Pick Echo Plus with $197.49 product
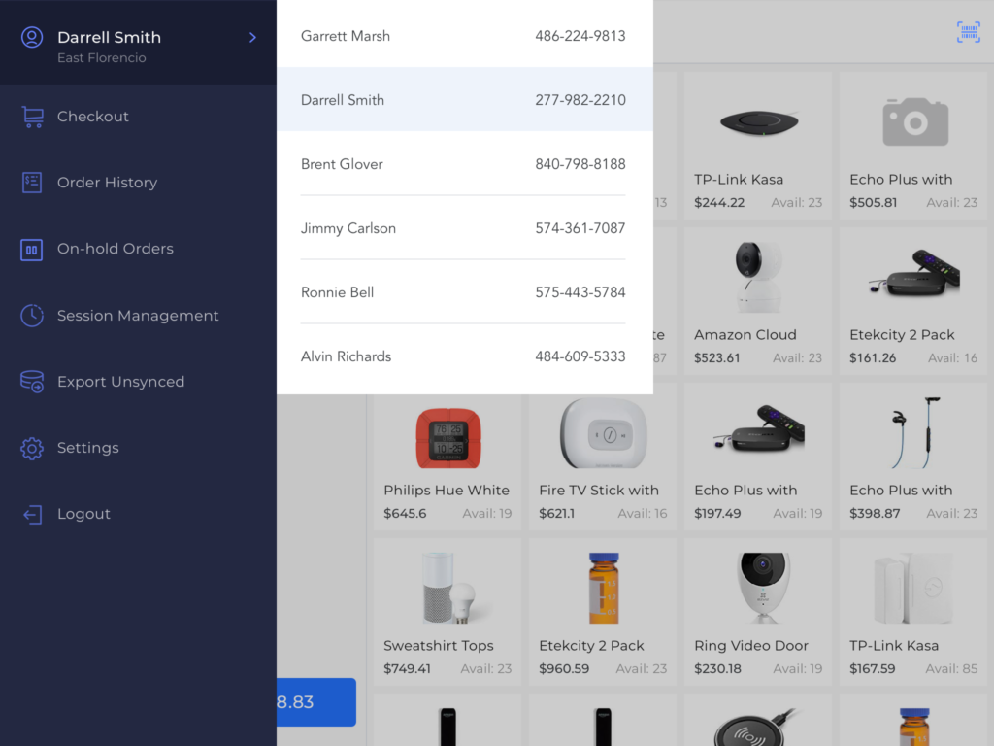Screen dimensions: 994x746 click(757, 457)
